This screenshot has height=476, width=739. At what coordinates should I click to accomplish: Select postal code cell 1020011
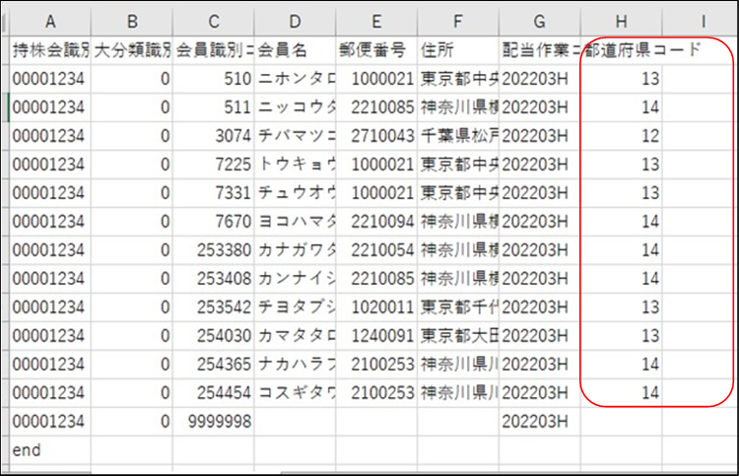click(376, 307)
